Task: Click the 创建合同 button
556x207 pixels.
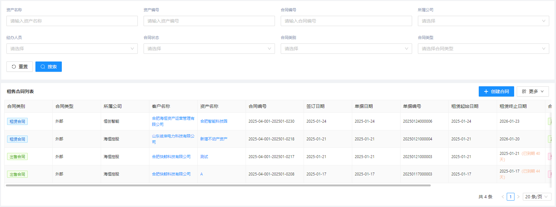Action: [x=496, y=91]
